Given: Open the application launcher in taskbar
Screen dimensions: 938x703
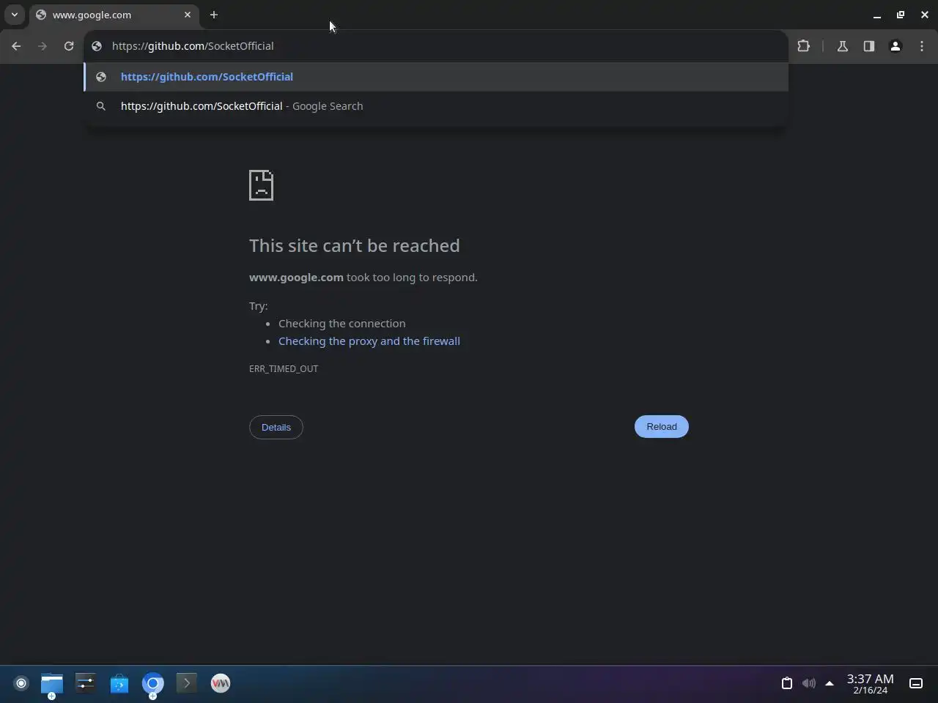Looking at the screenshot, I should tap(21, 683).
